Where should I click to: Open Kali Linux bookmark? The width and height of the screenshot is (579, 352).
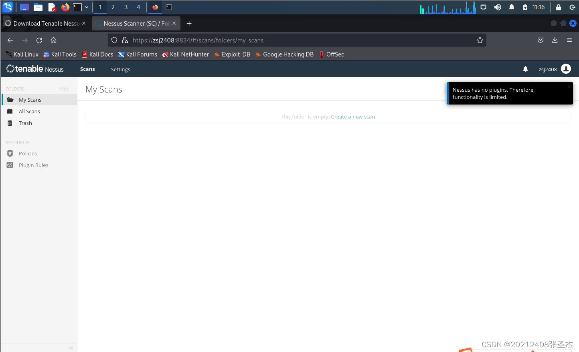coord(22,54)
